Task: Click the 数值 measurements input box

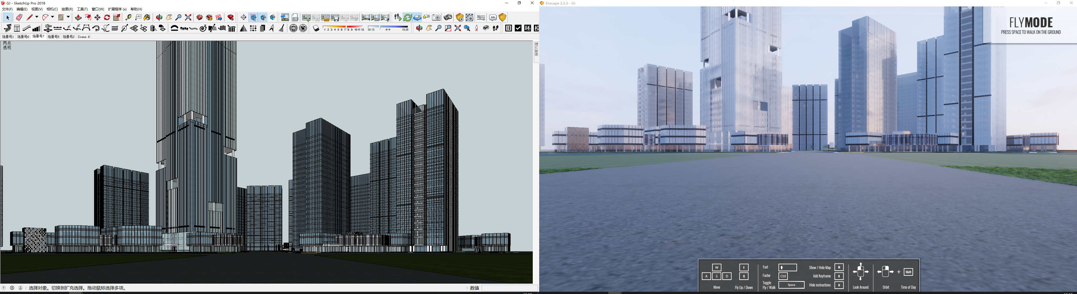Action: [510, 288]
